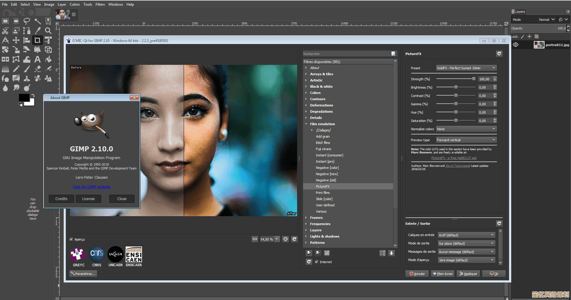Open the Colors menu
571x300 pixels.
point(75,4)
